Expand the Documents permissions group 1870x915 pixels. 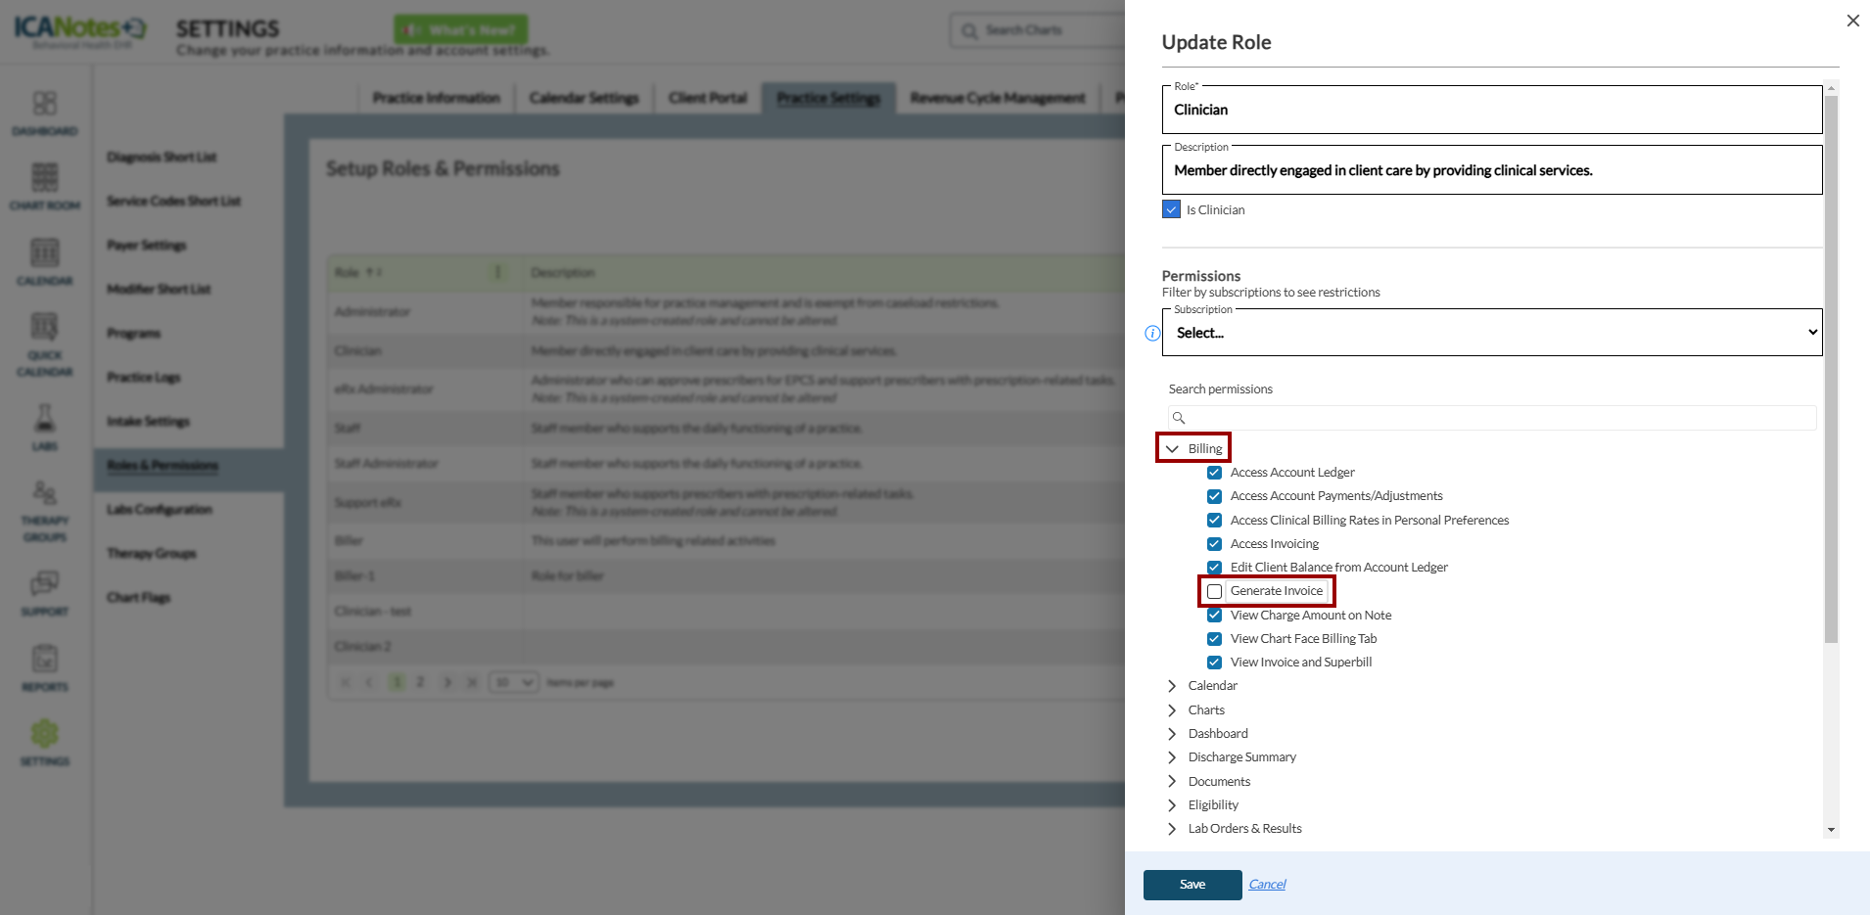1172,782
